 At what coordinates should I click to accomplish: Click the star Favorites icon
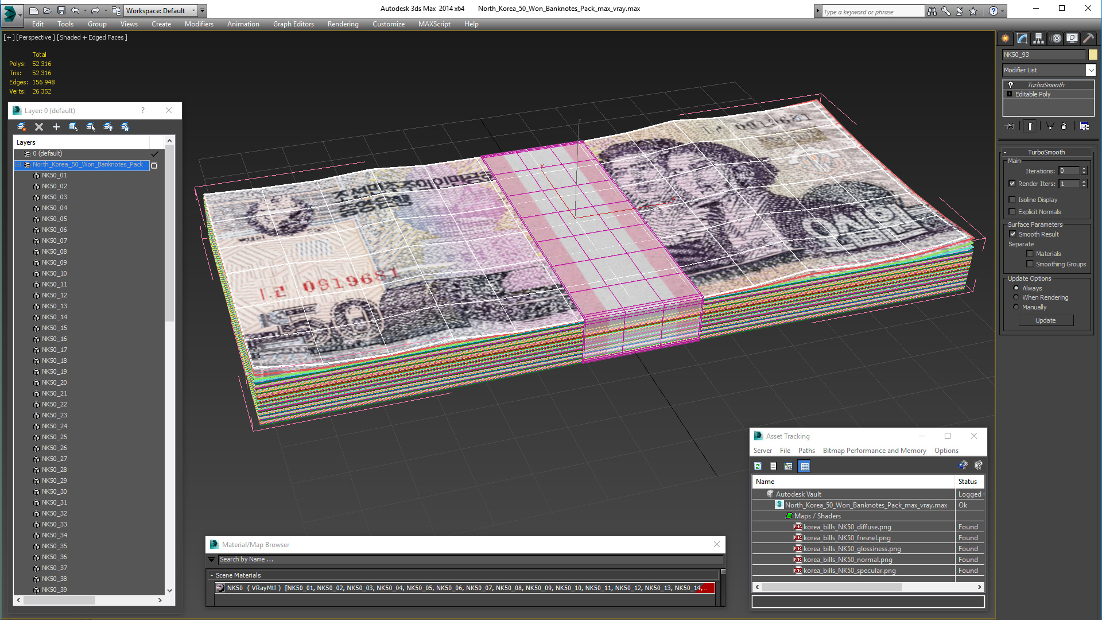[973, 11]
